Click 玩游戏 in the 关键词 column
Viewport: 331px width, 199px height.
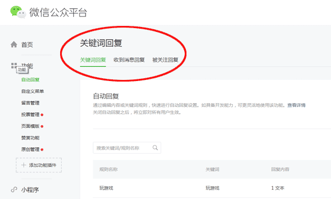point(212,188)
